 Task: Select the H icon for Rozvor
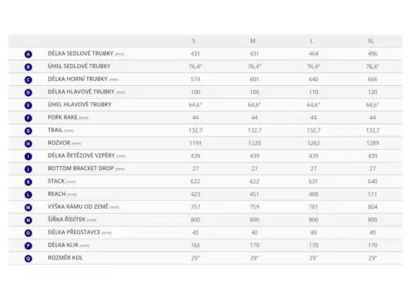click(x=28, y=143)
